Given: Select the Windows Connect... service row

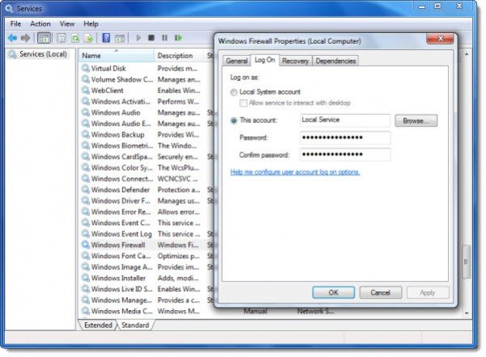Looking at the screenshot, I should pos(147,178).
